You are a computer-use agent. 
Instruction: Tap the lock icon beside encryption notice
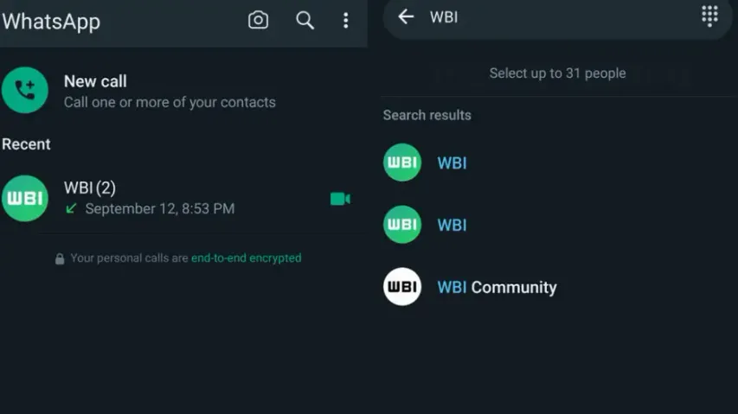click(60, 258)
